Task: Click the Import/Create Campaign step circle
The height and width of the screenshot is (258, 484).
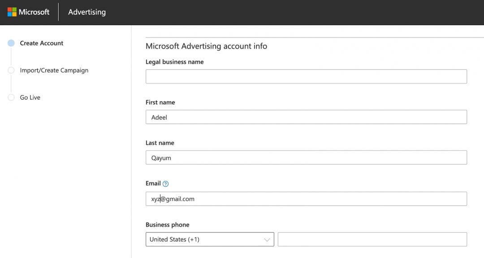Action: (11, 70)
